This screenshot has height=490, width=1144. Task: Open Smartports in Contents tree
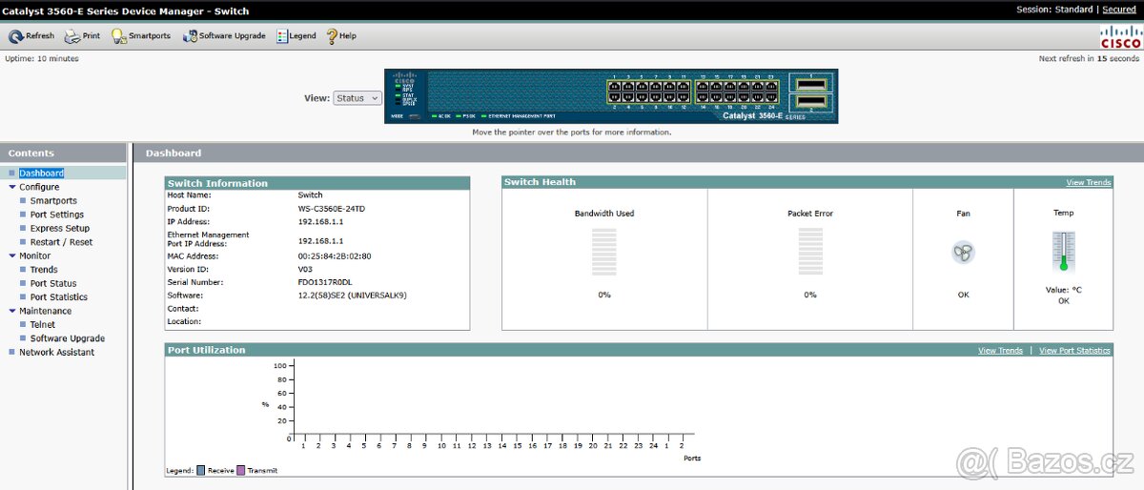click(53, 201)
